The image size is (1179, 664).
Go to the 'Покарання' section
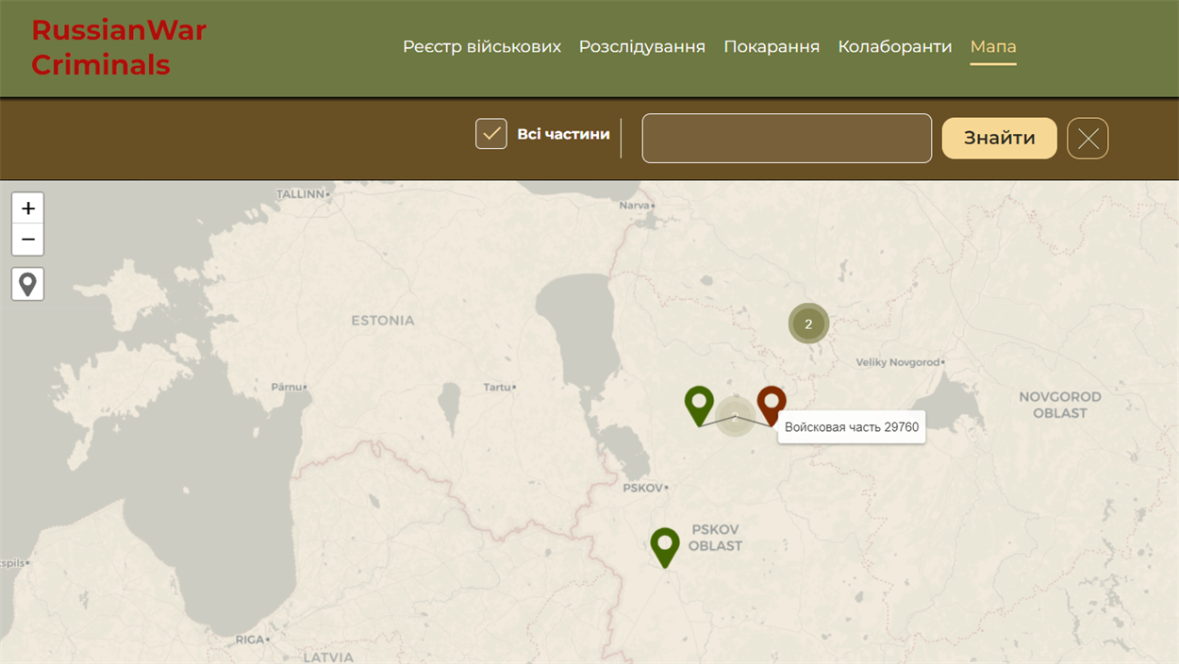(772, 46)
